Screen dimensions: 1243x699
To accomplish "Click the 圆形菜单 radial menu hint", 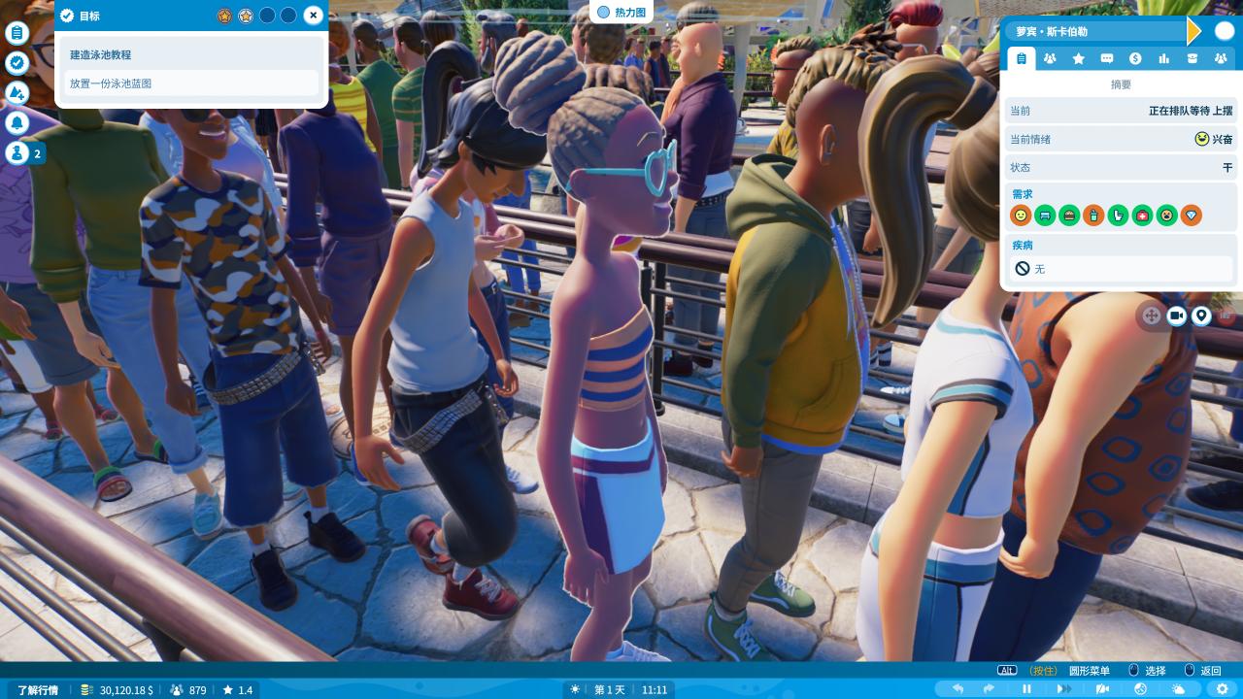I will [x=1090, y=671].
